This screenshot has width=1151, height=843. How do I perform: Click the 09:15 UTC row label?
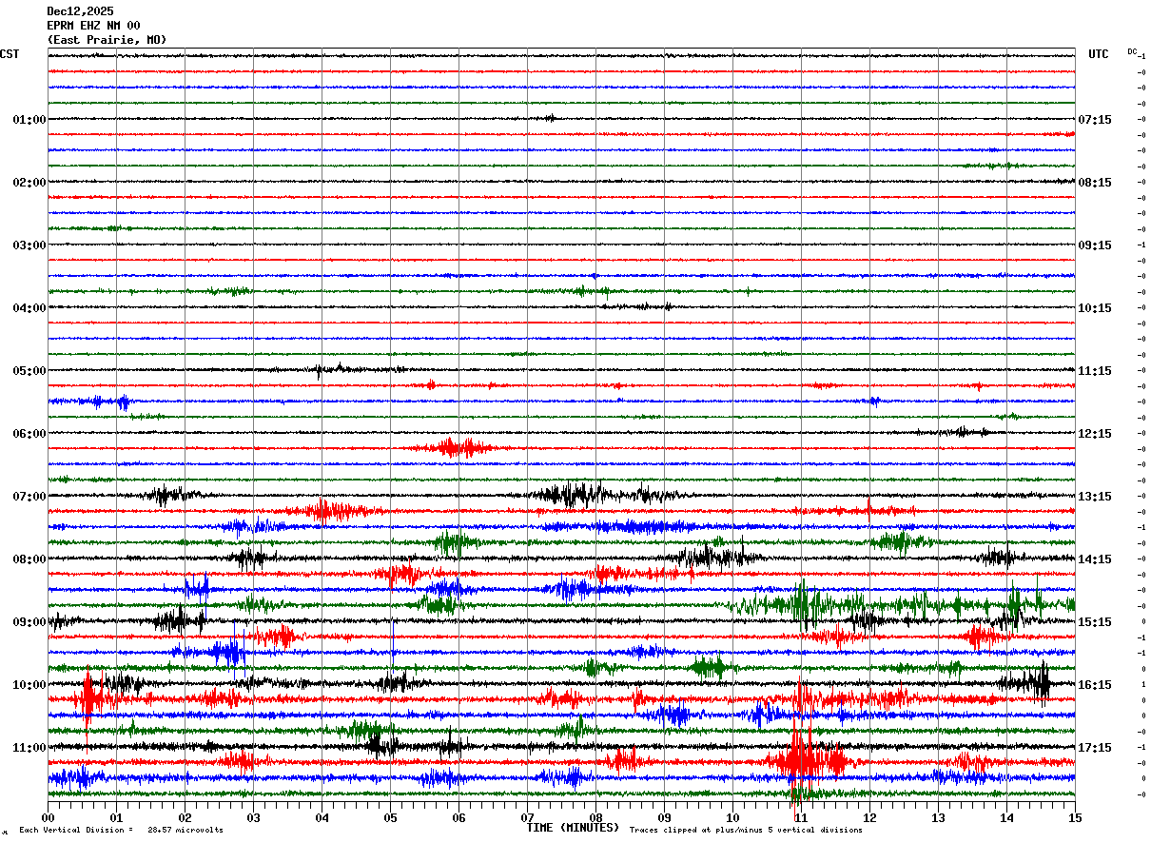tap(1095, 245)
